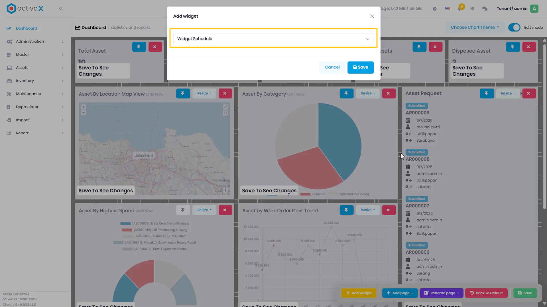
Task: Remove the Asset By Category widget
Action: [388, 93]
